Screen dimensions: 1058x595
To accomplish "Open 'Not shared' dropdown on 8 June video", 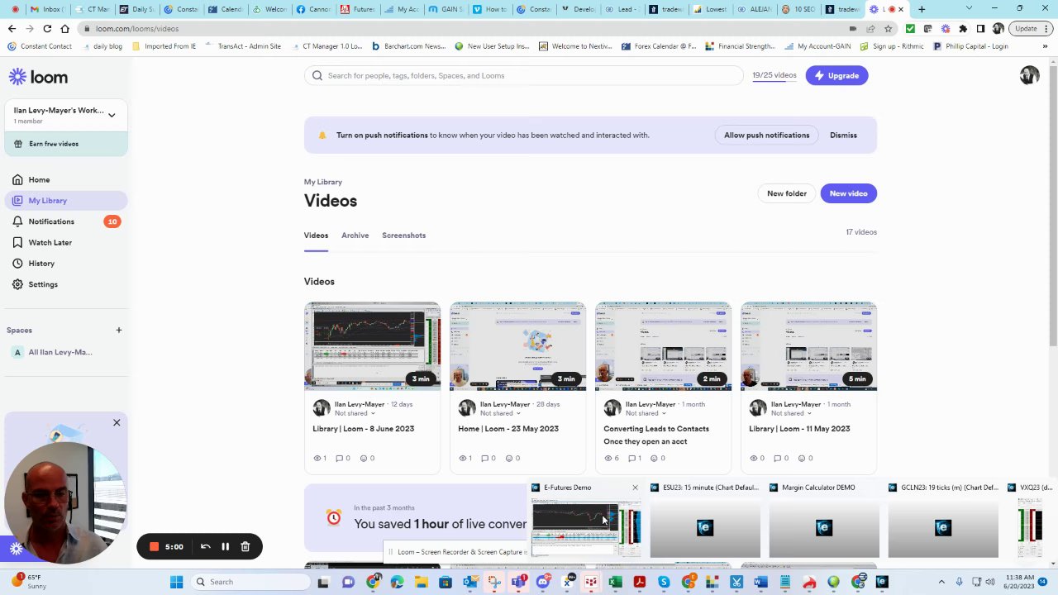I will (x=354, y=413).
